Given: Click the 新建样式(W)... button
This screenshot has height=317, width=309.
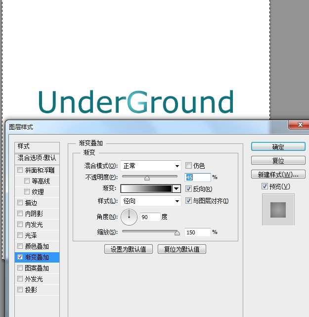Looking at the screenshot, I should point(278,175).
